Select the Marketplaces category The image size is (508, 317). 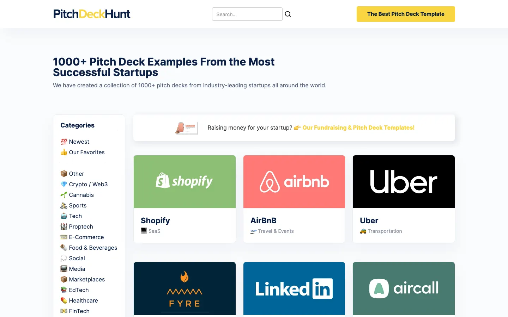coord(87,279)
